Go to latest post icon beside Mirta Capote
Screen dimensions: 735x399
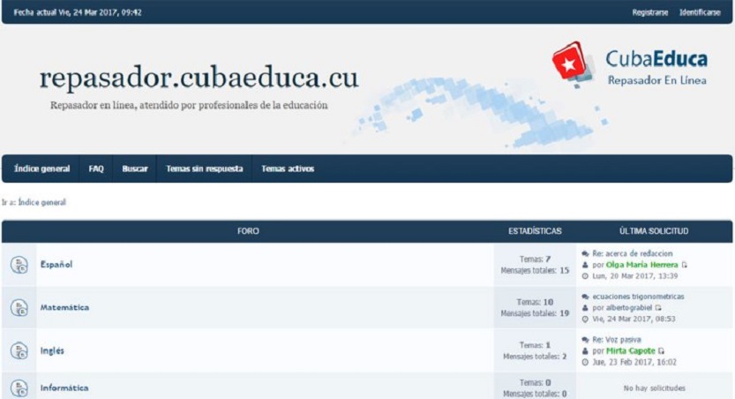[663, 351]
